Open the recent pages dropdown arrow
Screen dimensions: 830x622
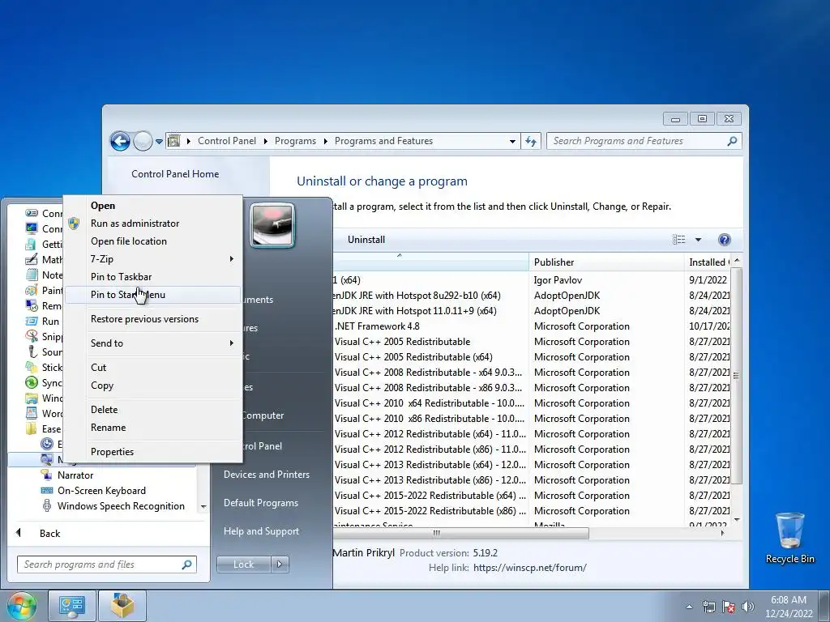coord(159,141)
